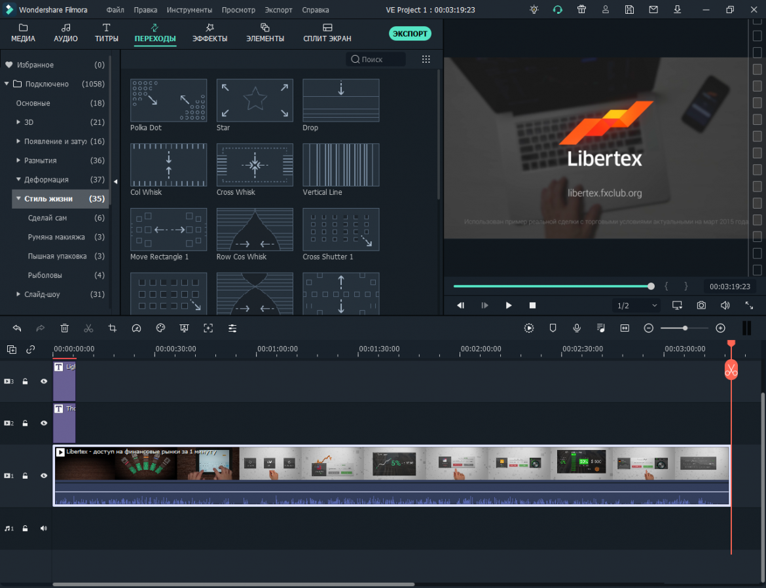Open the color correction palette icon
This screenshot has height=588, width=766.
coord(160,328)
